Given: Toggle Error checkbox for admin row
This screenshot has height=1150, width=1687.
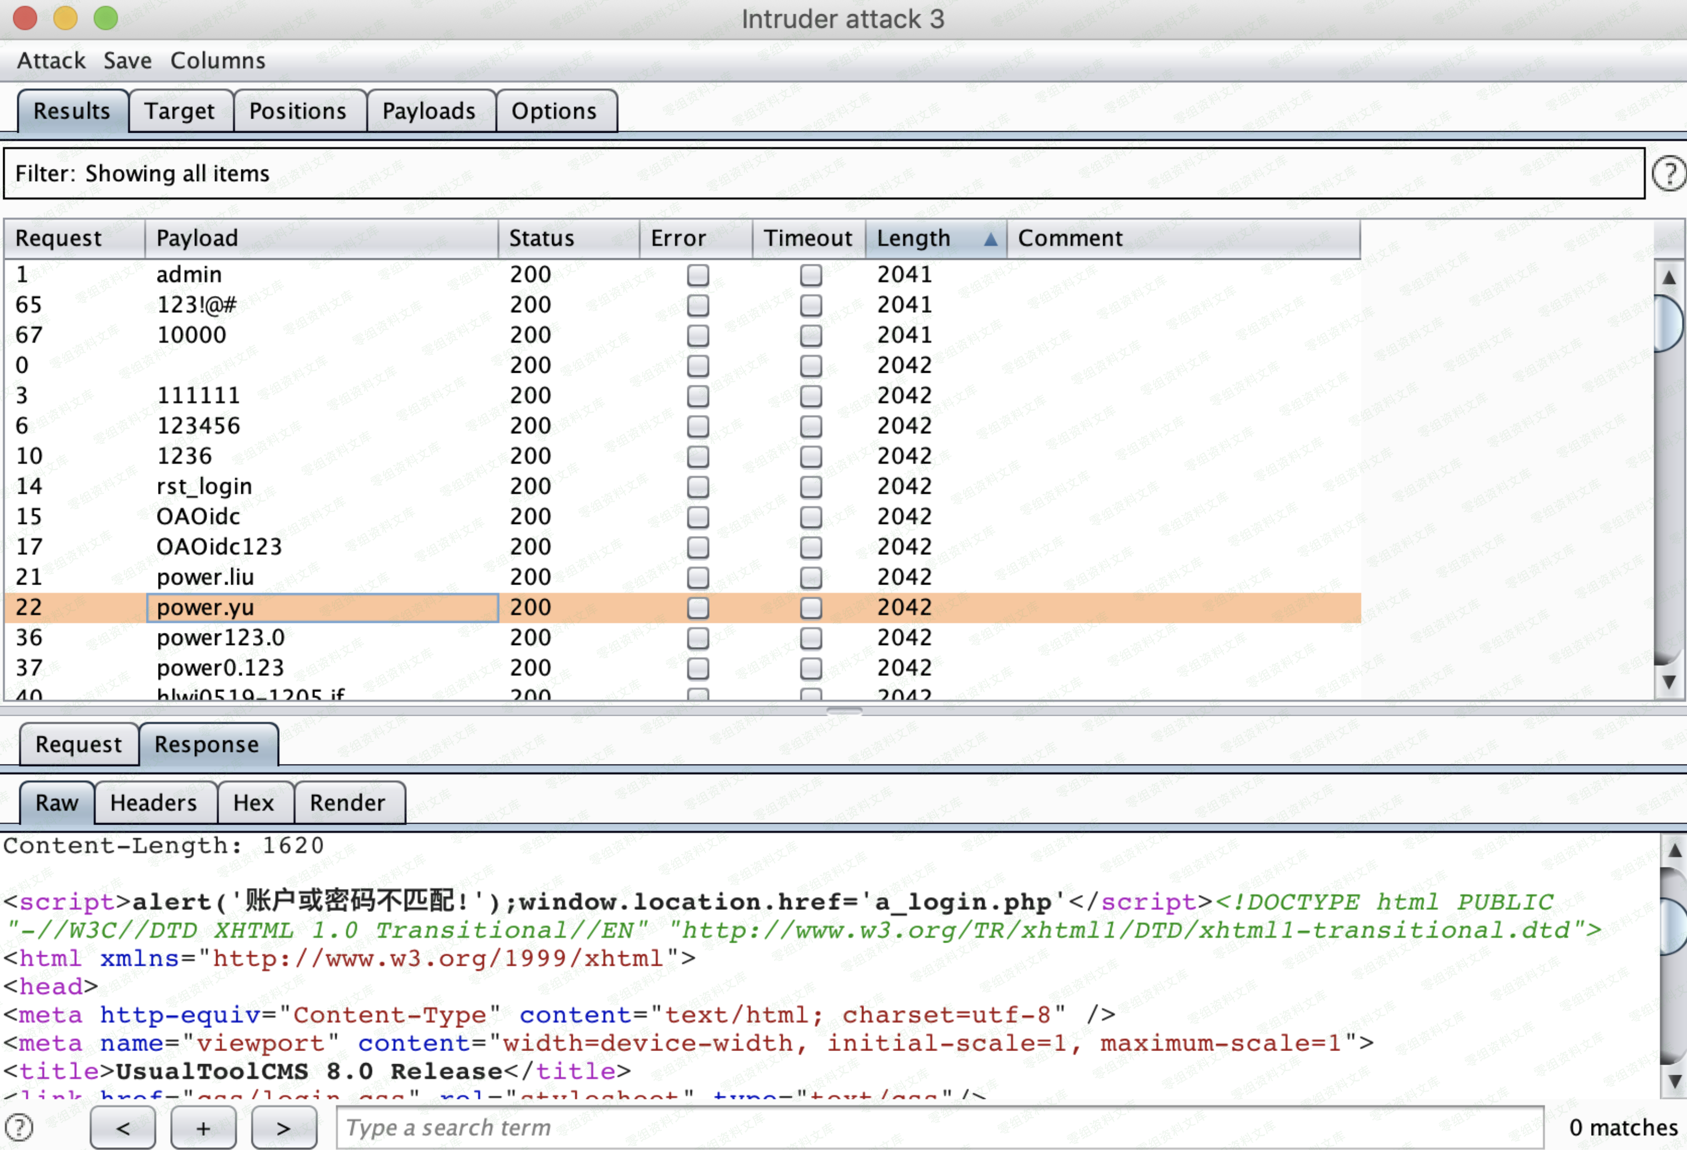Looking at the screenshot, I should coord(698,275).
